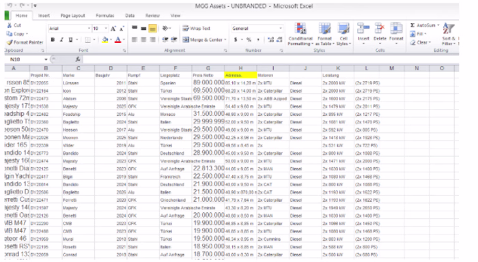
Task: Click the Accounting dollar format icon
Action: tap(236, 40)
